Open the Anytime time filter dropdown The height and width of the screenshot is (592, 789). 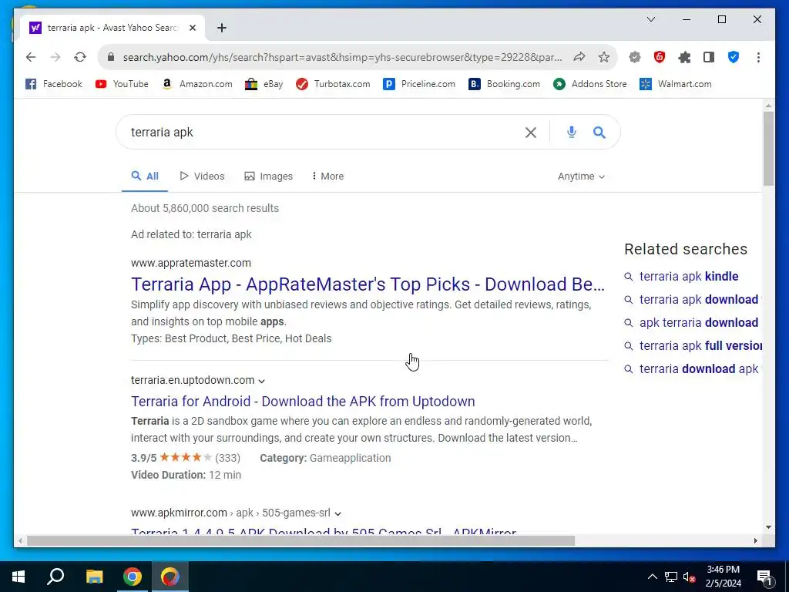(x=581, y=177)
